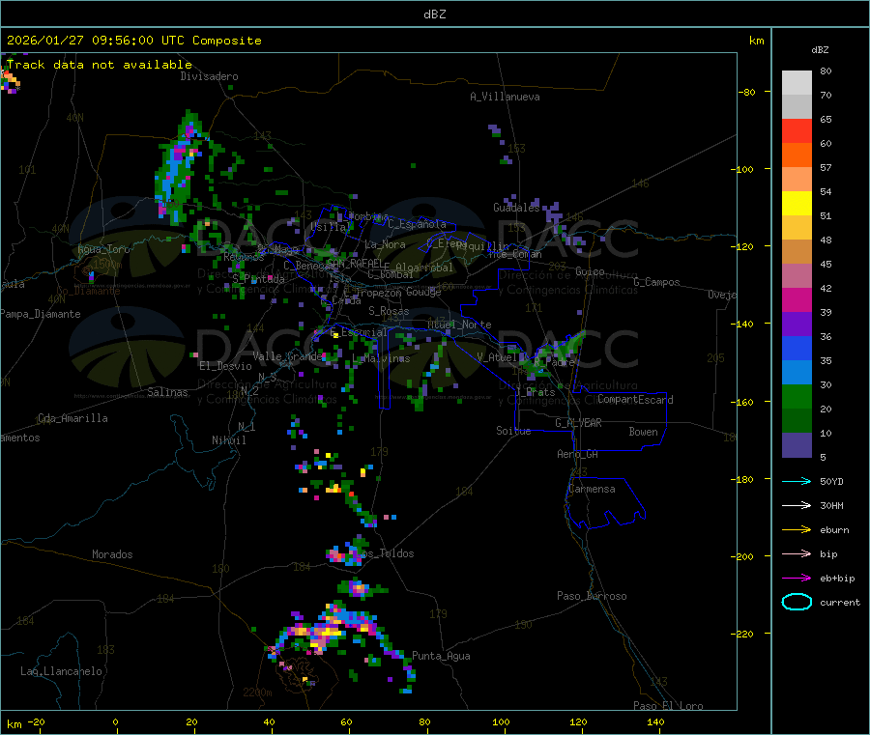
Task: Select the magenta 39–42 dBZ swatch
Action: point(797,299)
